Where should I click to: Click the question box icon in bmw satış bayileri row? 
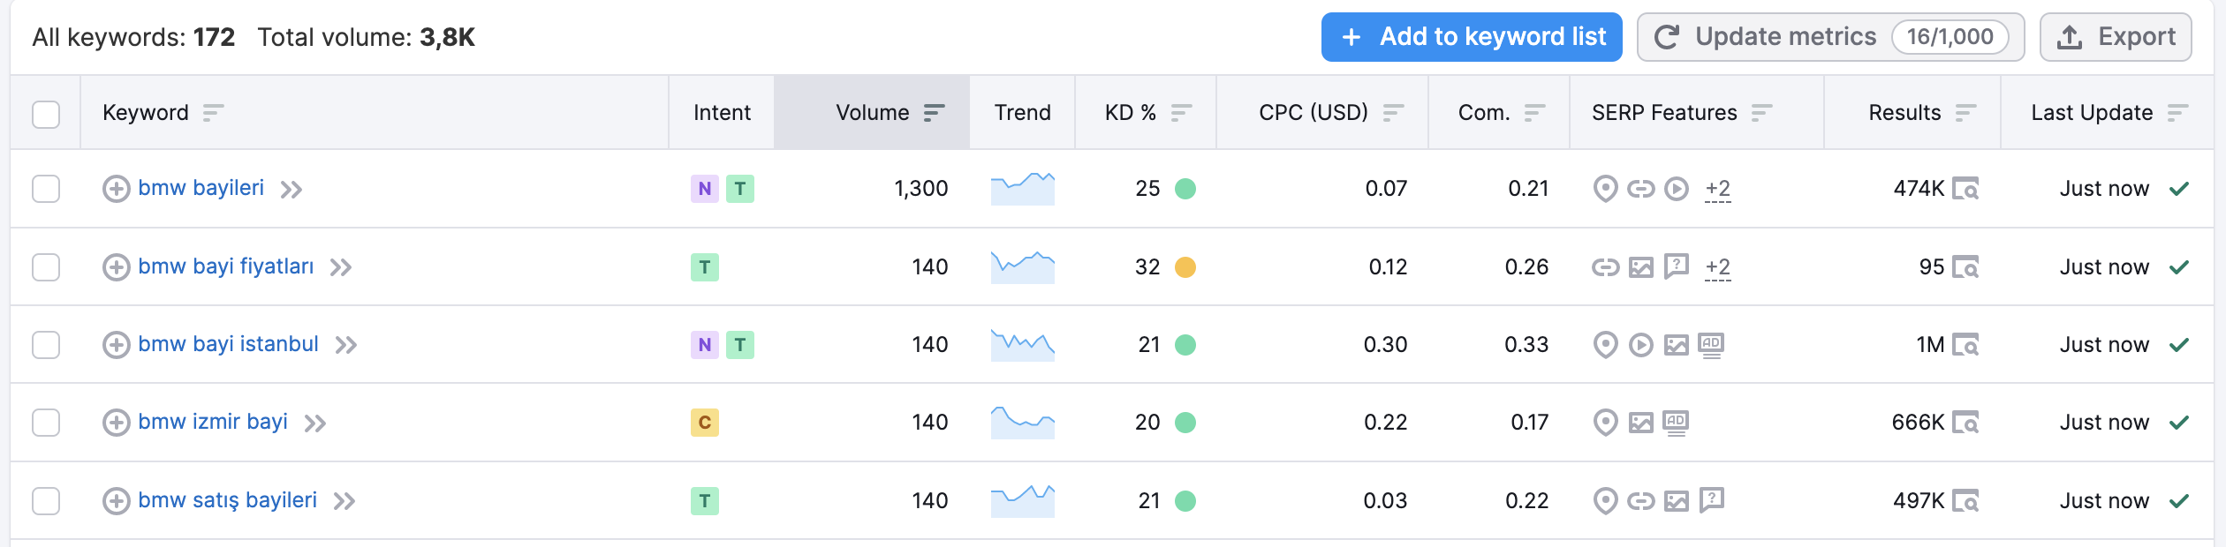click(1712, 500)
